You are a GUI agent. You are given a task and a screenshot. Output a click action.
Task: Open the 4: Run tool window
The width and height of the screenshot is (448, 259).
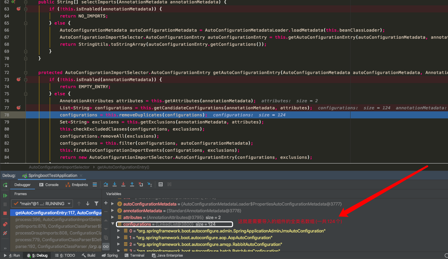point(12,256)
